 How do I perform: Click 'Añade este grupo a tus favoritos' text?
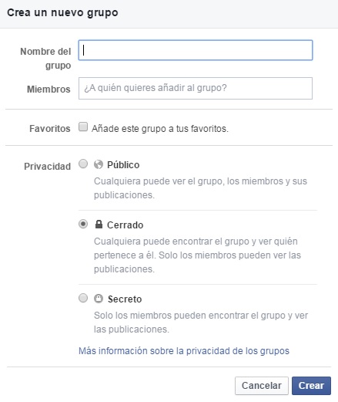pyautogui.click(x=160, y=128)
